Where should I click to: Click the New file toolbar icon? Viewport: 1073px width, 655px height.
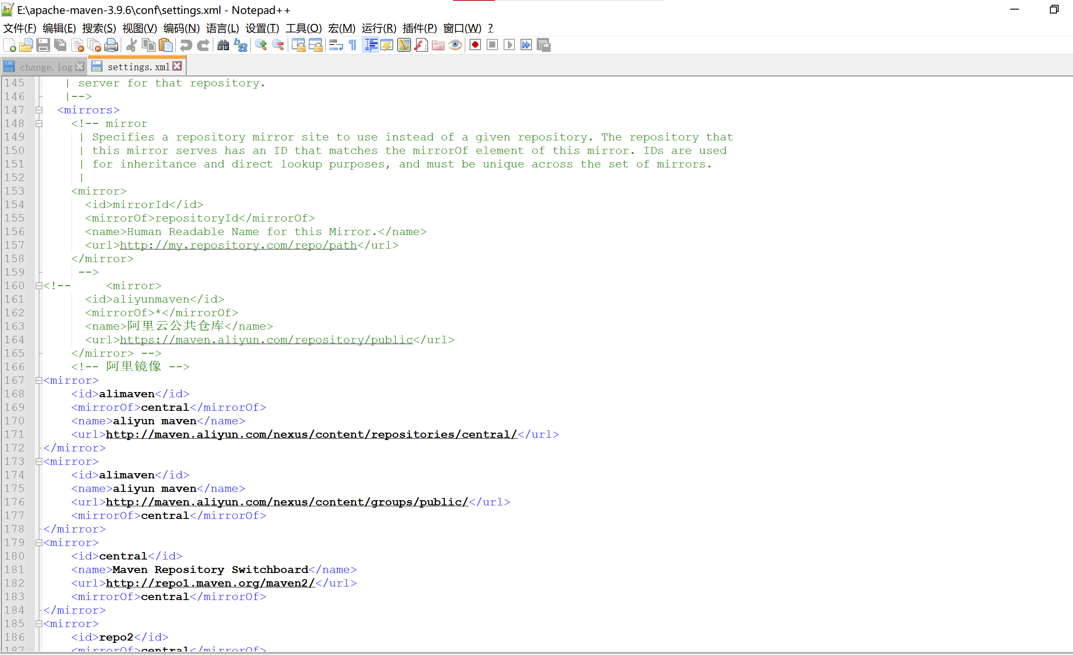tap(10, 45)
